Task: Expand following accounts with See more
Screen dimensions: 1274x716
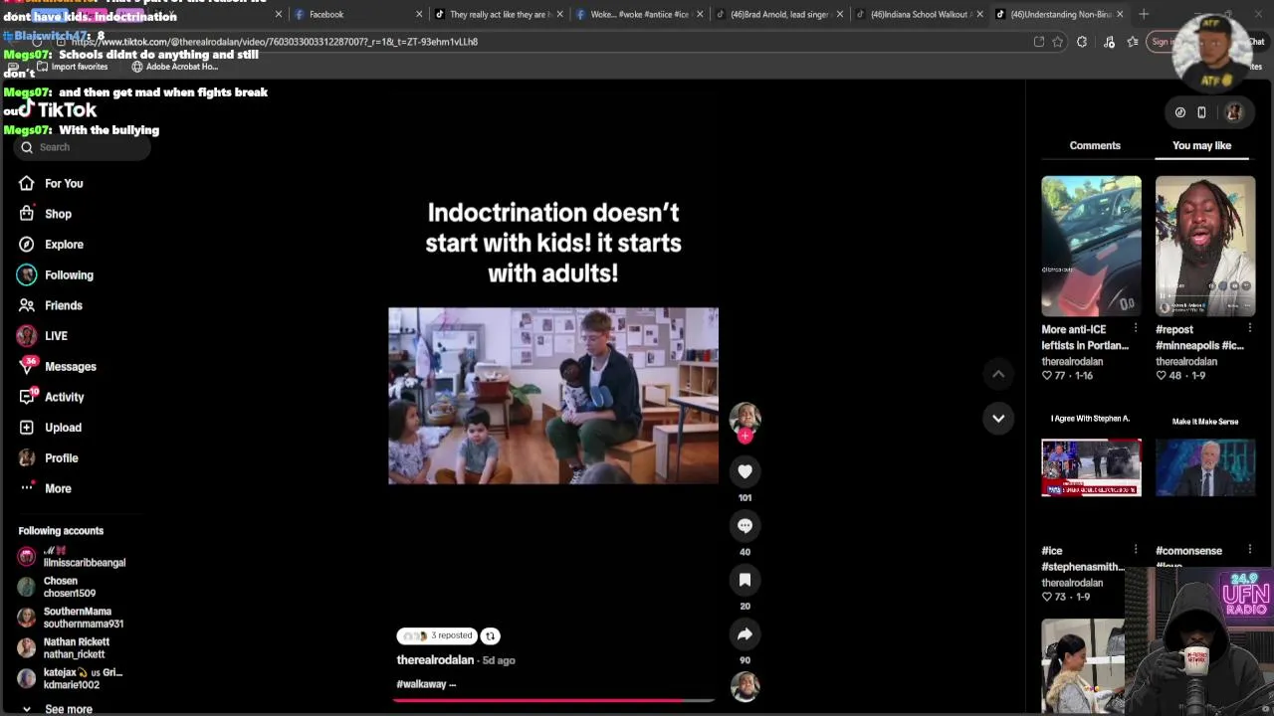Action: point(58,709)
